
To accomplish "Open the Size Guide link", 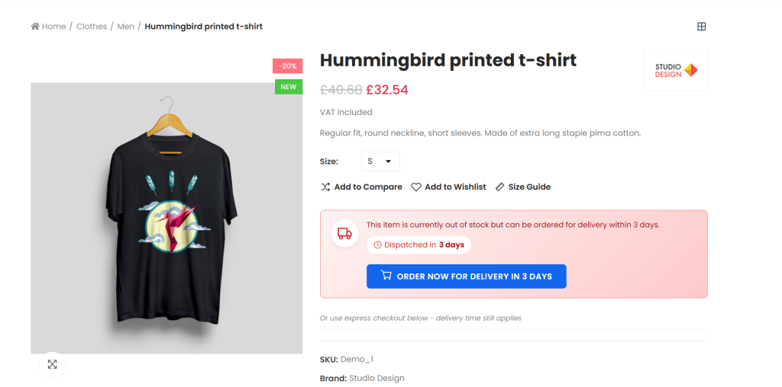I will tap(529, 187).
